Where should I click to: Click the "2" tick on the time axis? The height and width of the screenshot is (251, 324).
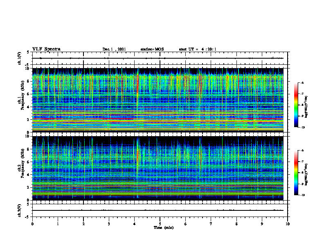(x=83, y=224)
